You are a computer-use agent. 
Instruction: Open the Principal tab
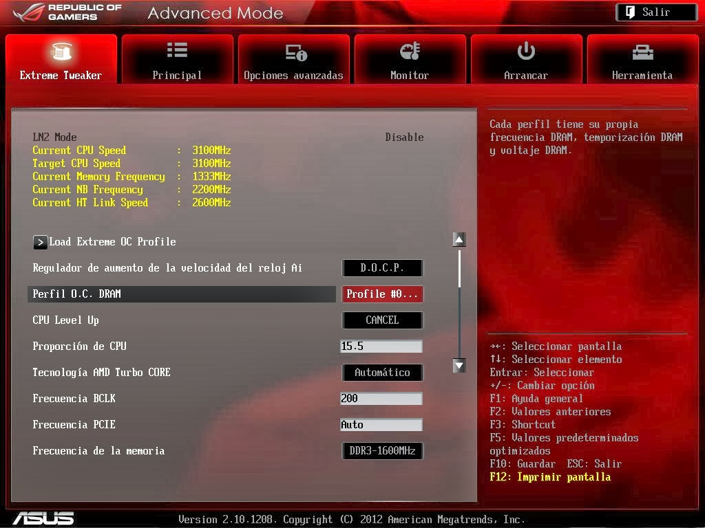click(177, 59)
